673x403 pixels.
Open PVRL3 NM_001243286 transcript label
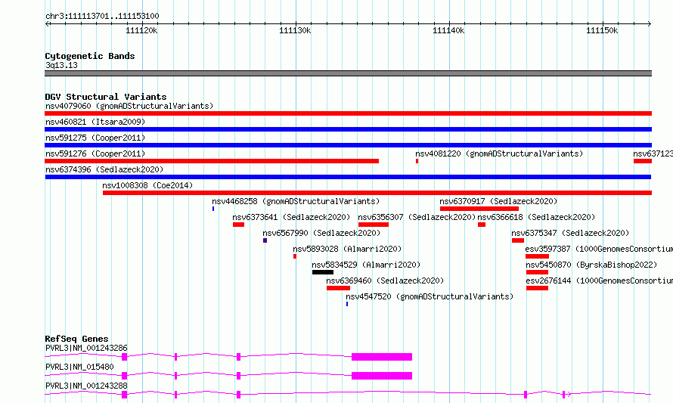point(86,348)
